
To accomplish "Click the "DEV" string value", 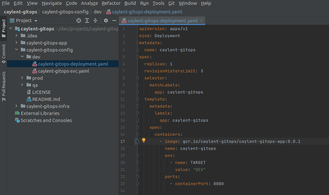I will click(199, 170).
